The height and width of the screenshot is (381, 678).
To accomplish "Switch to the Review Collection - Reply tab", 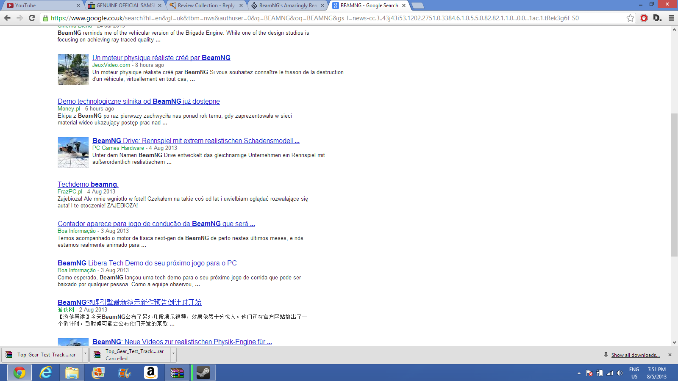I will tap(206, 6).
